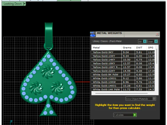This screenshot has width=167, height=125.
Task: Select the Yellow Gold:14KY row
Action: 123,60
